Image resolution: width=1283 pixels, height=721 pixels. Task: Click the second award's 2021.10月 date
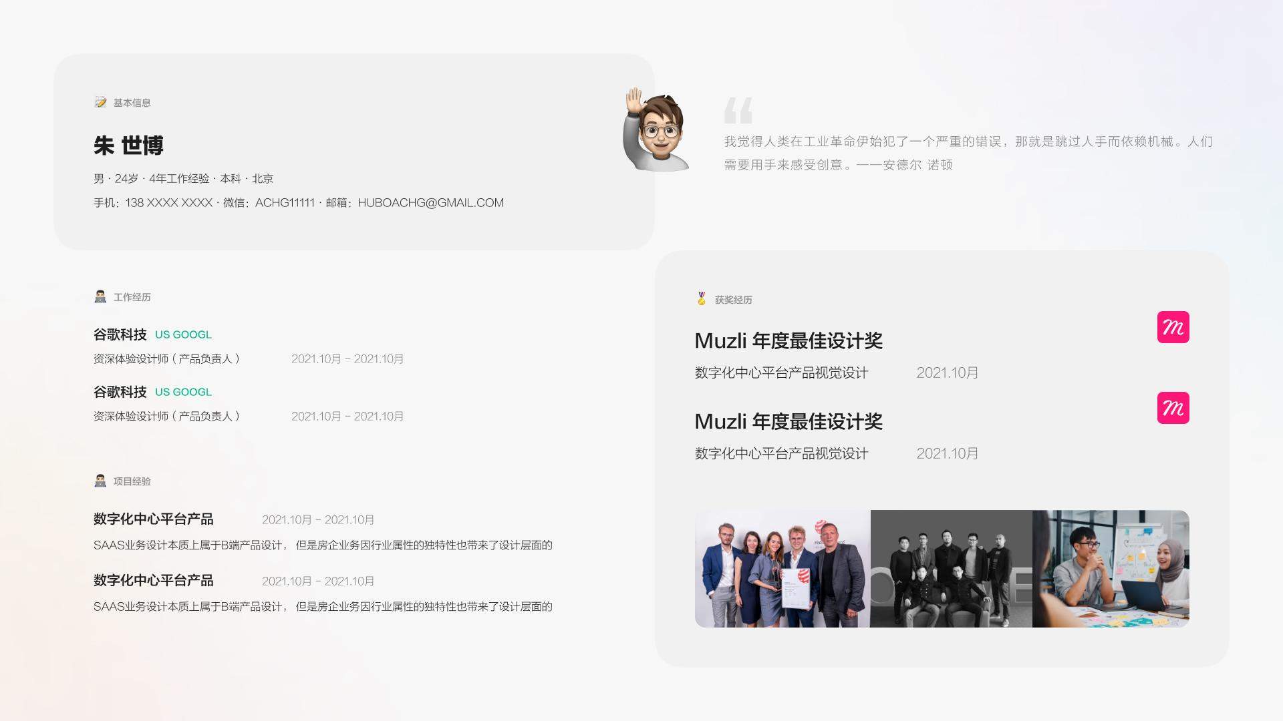948,453
